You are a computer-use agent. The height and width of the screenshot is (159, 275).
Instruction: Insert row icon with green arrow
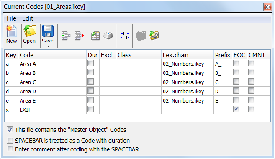66,36
